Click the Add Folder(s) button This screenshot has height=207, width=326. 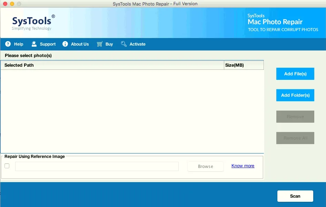295,95
